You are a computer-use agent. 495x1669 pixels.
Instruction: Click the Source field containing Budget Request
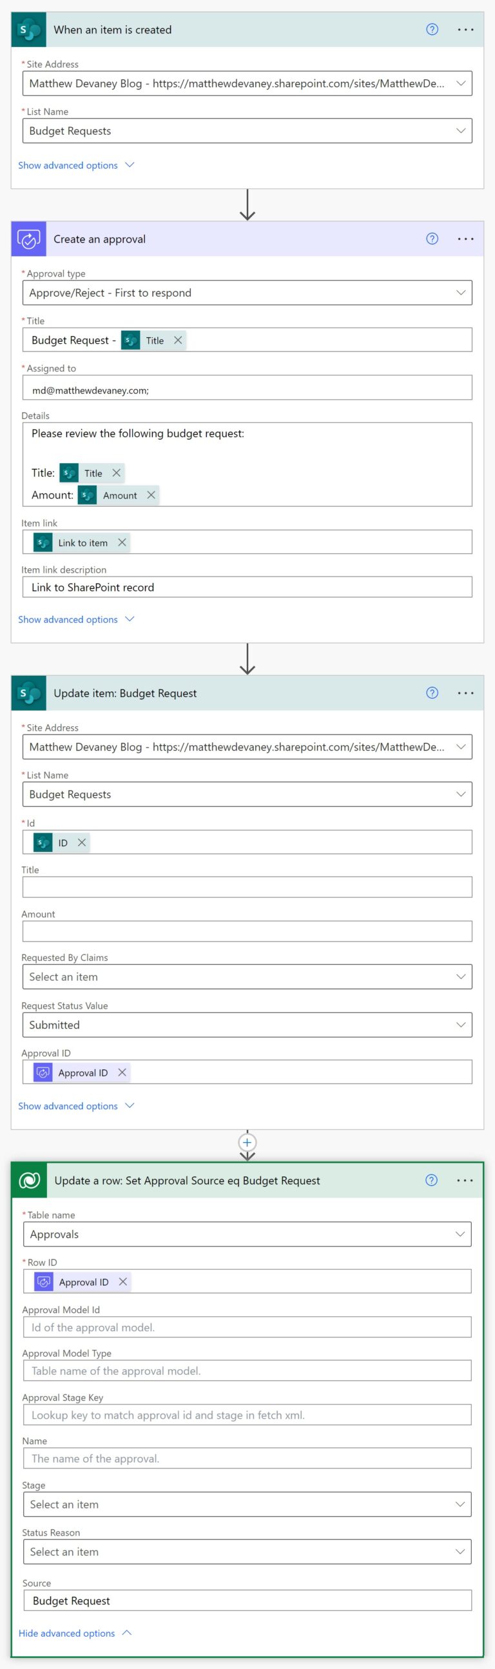247,1601
